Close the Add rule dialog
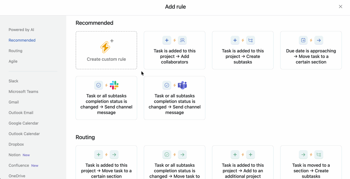Screen dimensions: 350x179 (x=341, y=7)
